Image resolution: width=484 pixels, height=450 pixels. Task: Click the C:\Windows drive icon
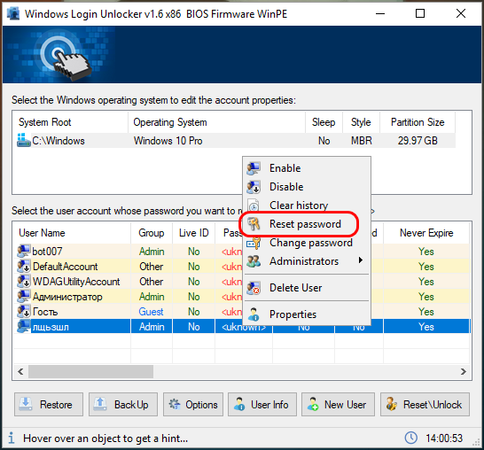[x=23, y=140]
